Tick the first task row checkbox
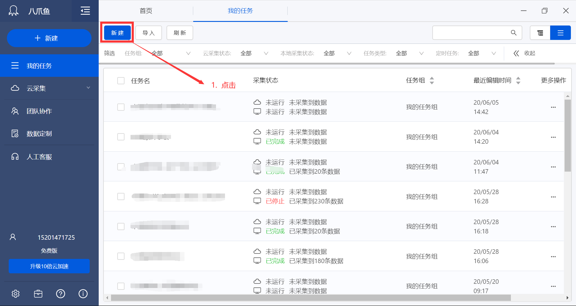This screenshot has height=306, width=576. click(x=121, y=107)
